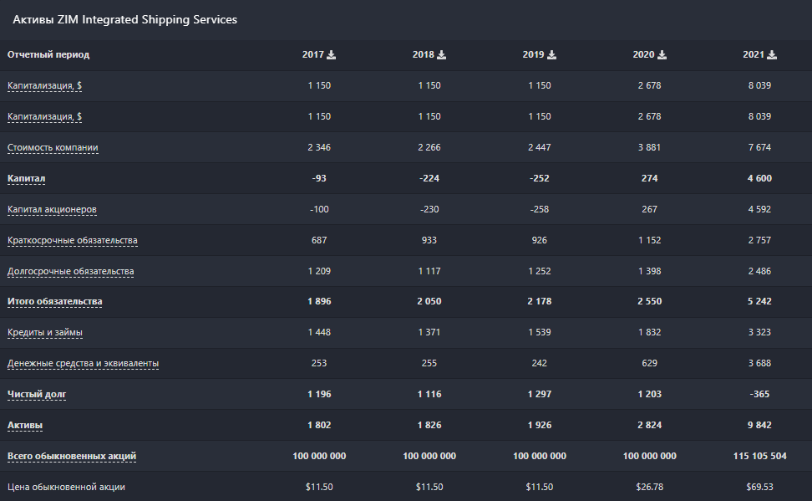The height and width of the screenshot is (501, 812).
Task: Open the Активы row link
Action: (x=27, y=425)
